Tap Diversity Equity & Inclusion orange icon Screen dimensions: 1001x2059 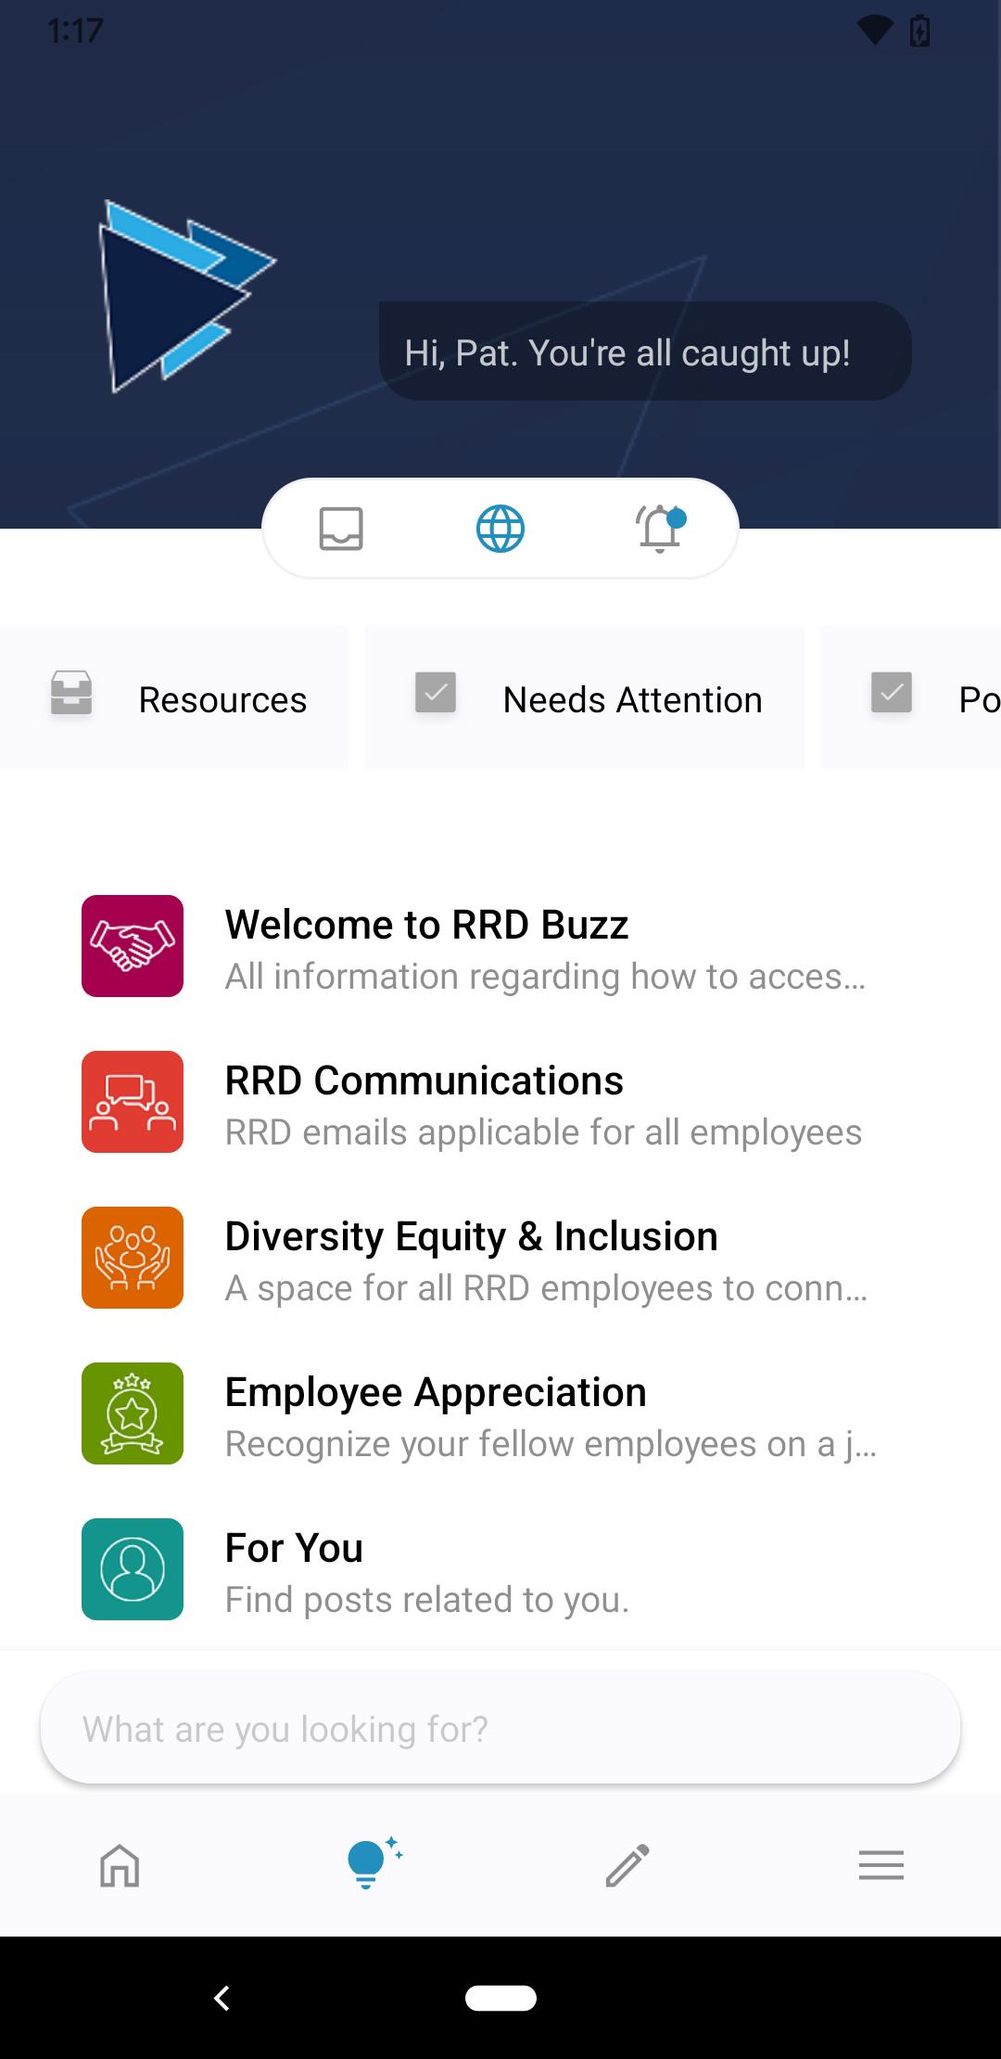(133, 1258)
